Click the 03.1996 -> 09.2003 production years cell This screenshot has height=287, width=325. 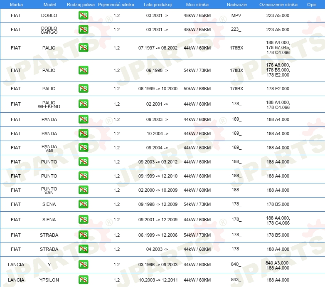coord(158,265)
